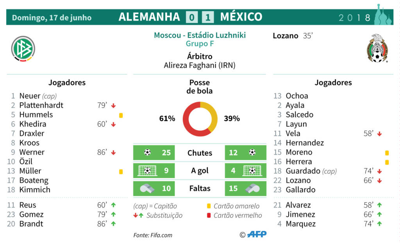Image resolution: width=400 pixels, height=244 pixels.
Task: Click the red substitution arrow next to Plattenhardt
Action: [x=113, y=106]
